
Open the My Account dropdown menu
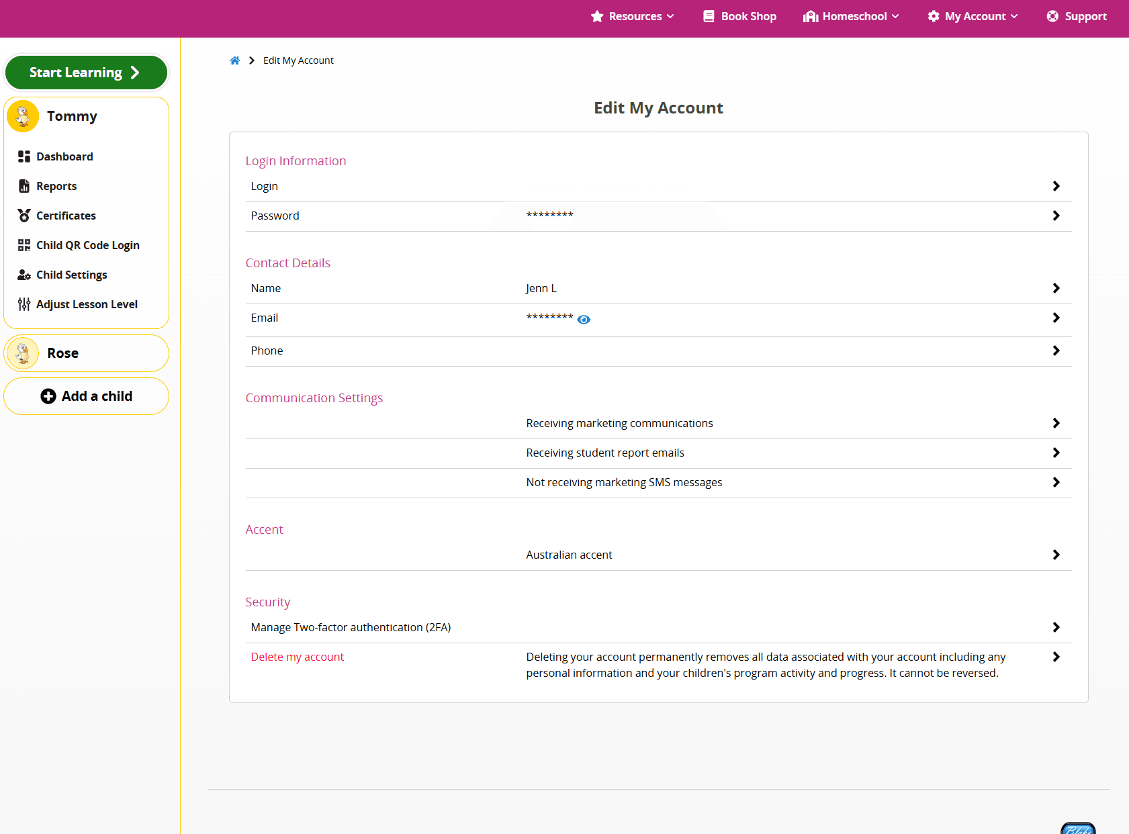(x=973, y=16)
